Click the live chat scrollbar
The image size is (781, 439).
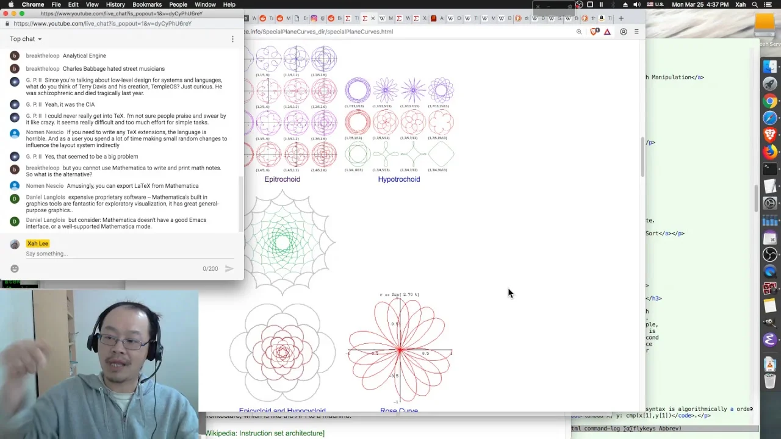(x=241, y=204)
